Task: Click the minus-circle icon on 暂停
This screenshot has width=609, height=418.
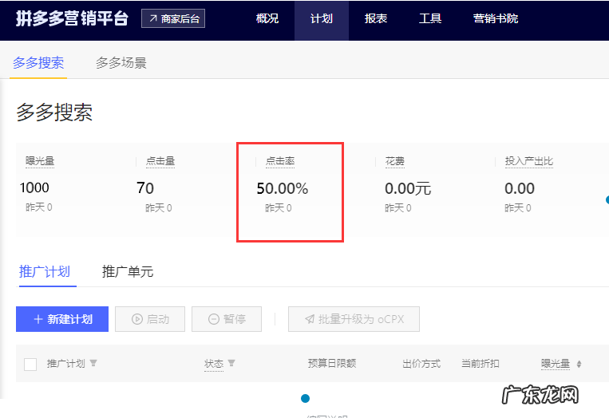Action: point(214,319)
